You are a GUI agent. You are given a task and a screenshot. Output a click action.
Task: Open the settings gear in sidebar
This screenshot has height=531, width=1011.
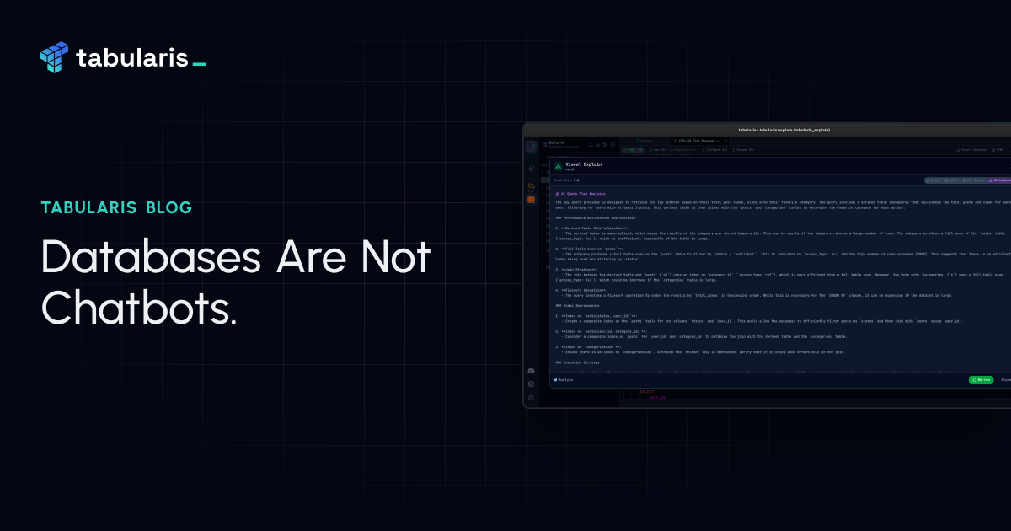pyautogui.click(x=531, y=397)
